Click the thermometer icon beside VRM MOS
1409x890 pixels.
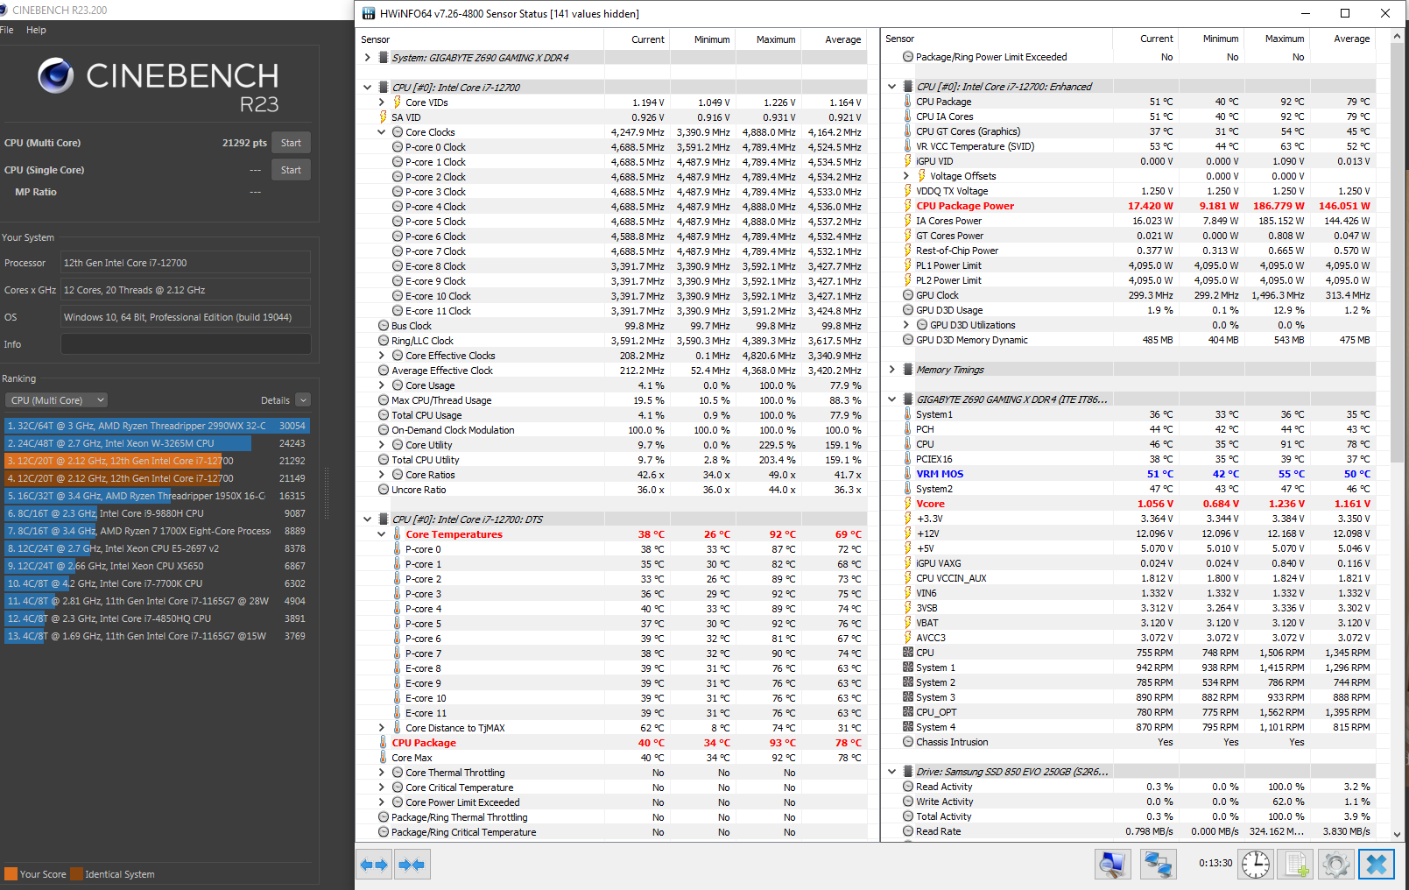(908, 474)
